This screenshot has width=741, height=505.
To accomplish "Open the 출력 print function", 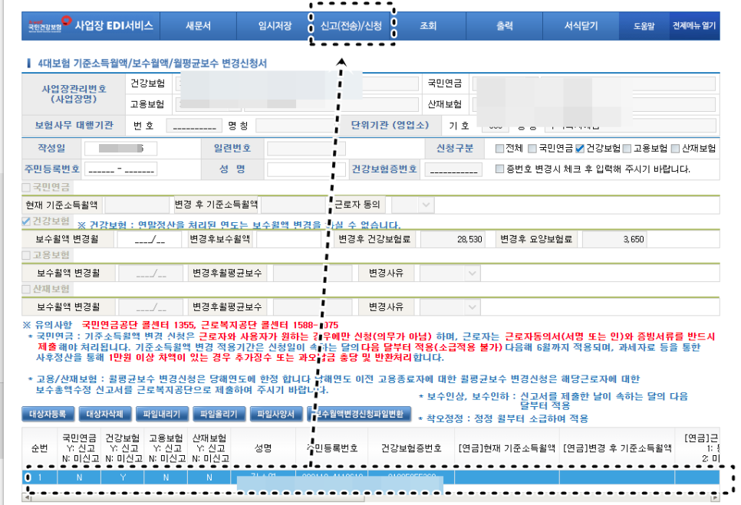I will 504,25.
